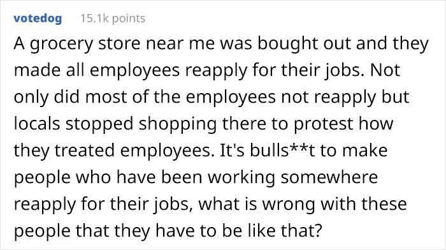This screenshot has height=250, width=446.
Task: Click the word 'somewhere' in the comment
Action: 329,177
